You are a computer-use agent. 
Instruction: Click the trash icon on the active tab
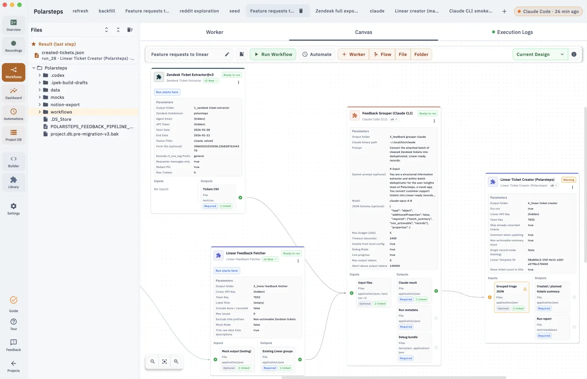pyautogui.click(x=301, y=11)
